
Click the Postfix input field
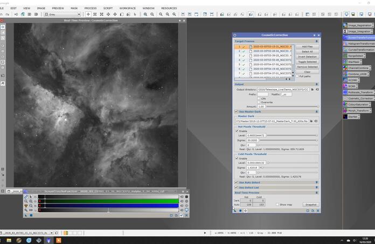[x=287, y=94]
